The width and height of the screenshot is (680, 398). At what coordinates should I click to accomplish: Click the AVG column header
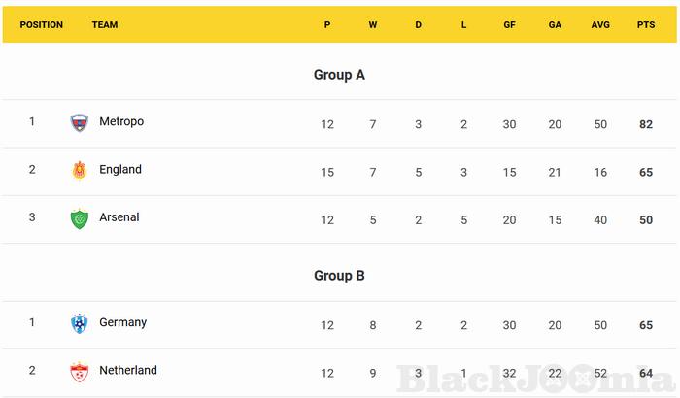[600, 25]
